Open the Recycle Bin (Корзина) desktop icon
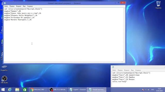This screenshot has width=165, height=92. pos(158,5)
